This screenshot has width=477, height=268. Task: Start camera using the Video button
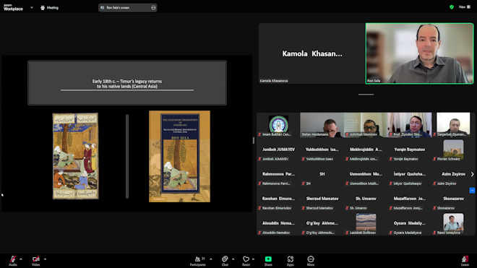36,260
